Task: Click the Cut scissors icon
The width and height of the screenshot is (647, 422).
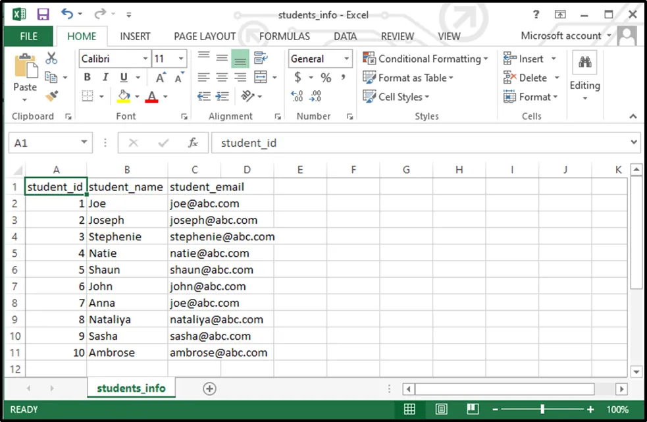Action: click(x=51, y=59)
